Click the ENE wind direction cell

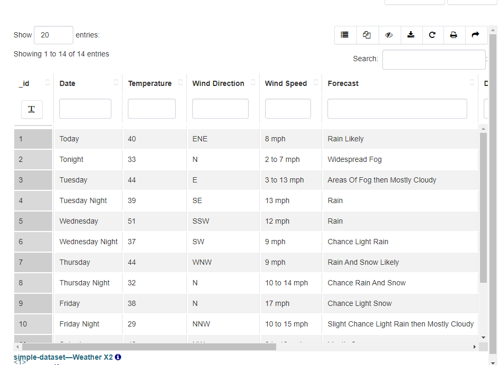point(223,139)
